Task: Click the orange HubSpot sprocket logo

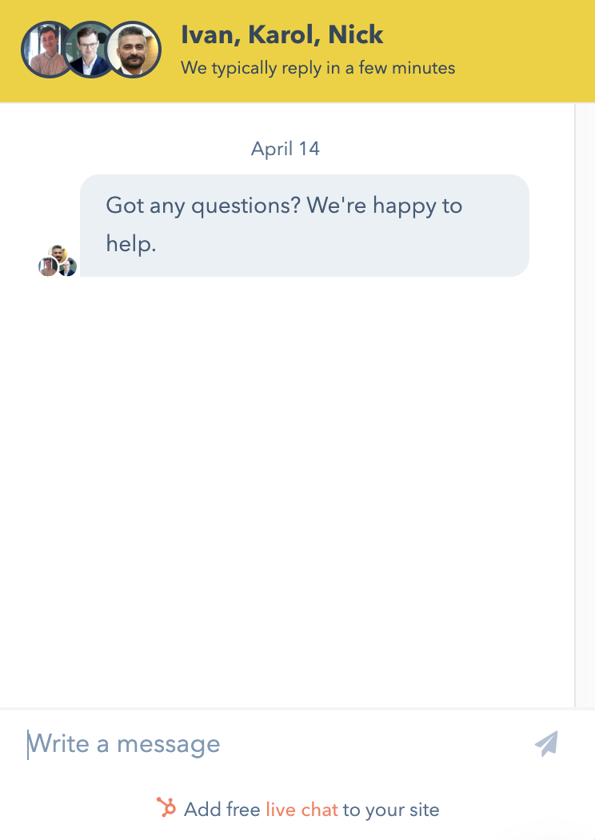Action: 166,808
